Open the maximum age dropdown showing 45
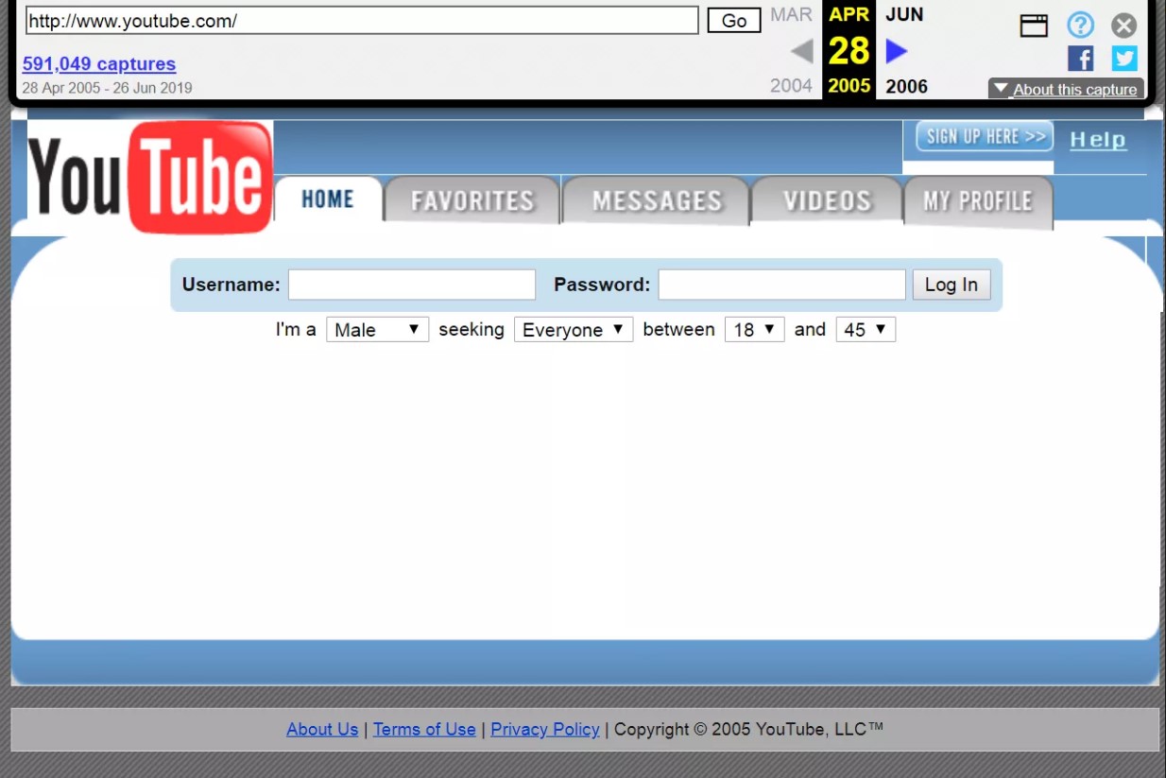Image resolution: width=1166 pixels, height=778 pixels. 865,329
